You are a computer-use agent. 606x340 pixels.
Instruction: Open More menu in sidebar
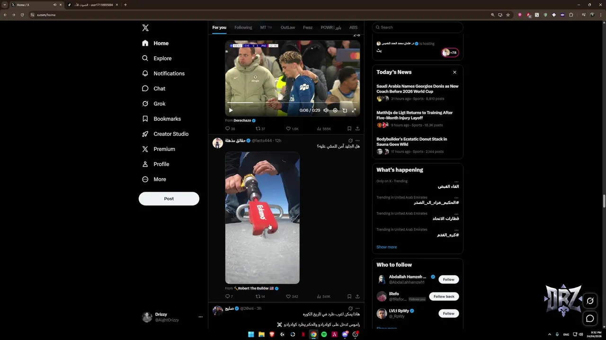(154, 179)
